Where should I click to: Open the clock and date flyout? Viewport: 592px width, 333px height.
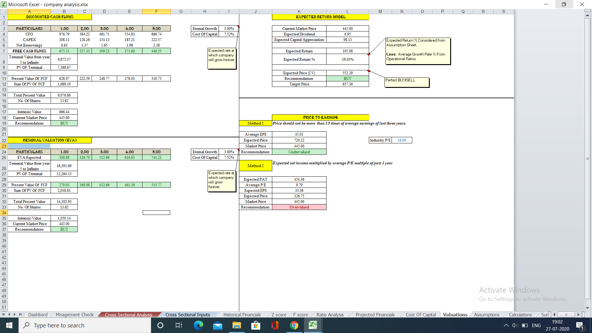point(557,325)
